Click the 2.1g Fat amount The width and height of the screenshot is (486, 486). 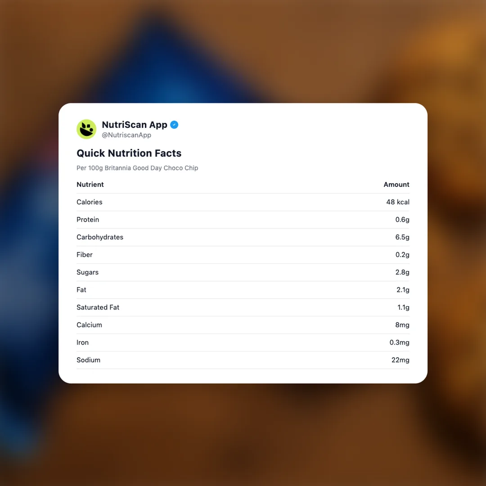tap(403, 290)
